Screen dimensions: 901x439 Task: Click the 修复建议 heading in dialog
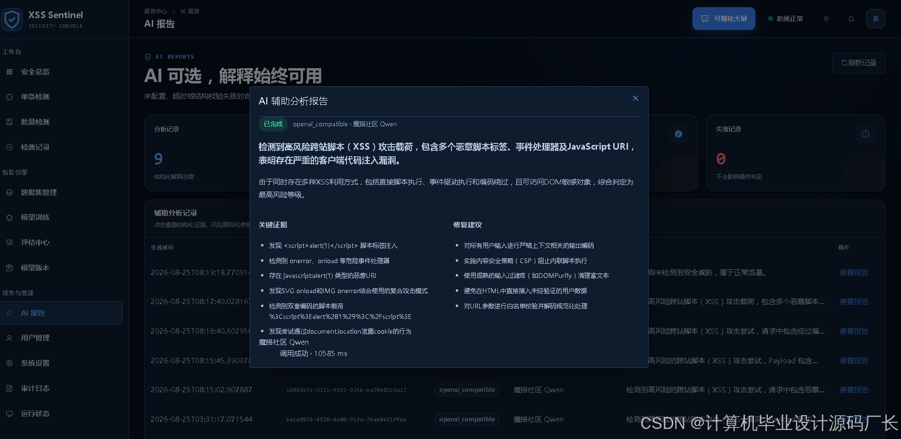click(468, 225)
